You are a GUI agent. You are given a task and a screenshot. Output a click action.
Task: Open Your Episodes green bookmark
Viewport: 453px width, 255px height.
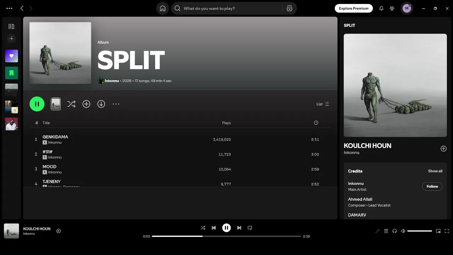click(11, 73)
